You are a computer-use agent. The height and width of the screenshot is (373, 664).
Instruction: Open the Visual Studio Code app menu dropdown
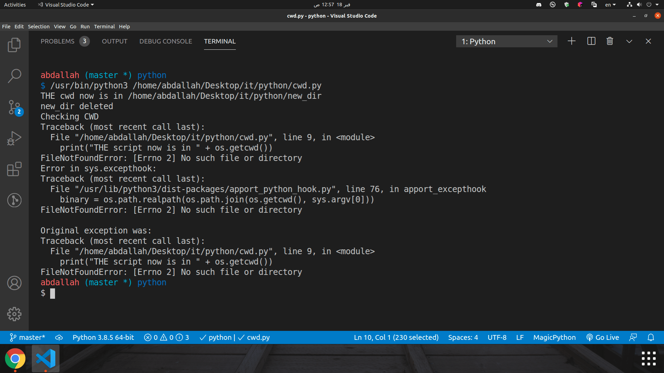tap(66, 5)
